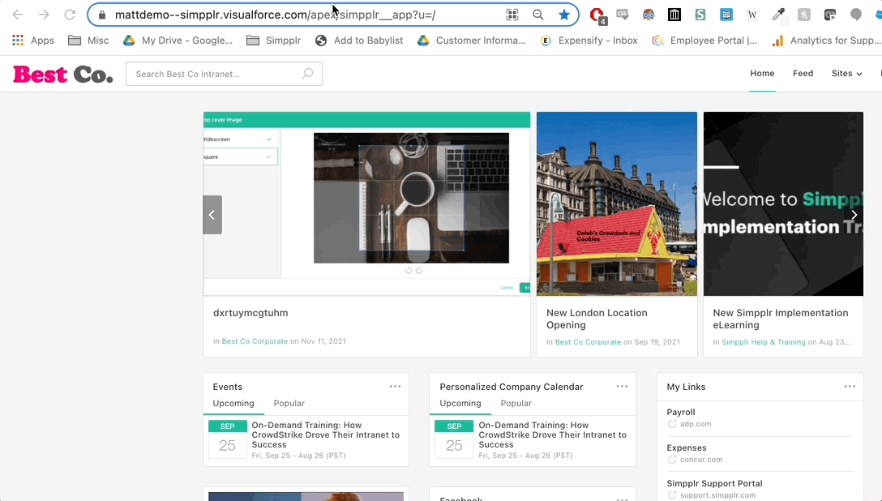Open the W extension icon
The height and width of the screenshot is (501, 882).
752,15
